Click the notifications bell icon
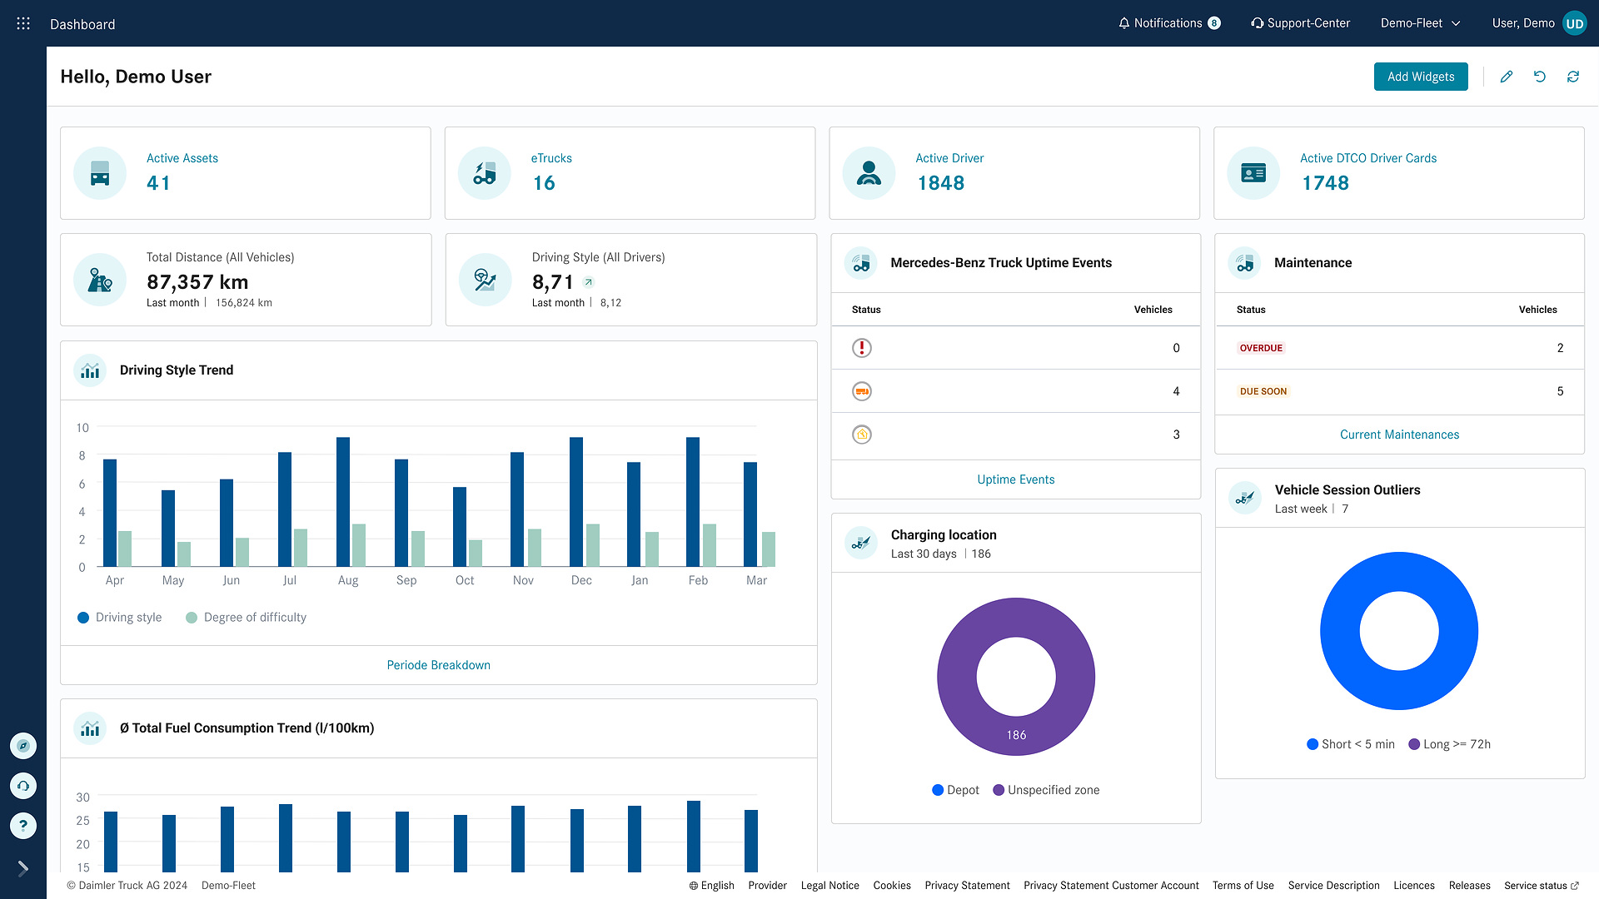The width and height of the screenshot is (1599, 899). [x=1124, y=23]
